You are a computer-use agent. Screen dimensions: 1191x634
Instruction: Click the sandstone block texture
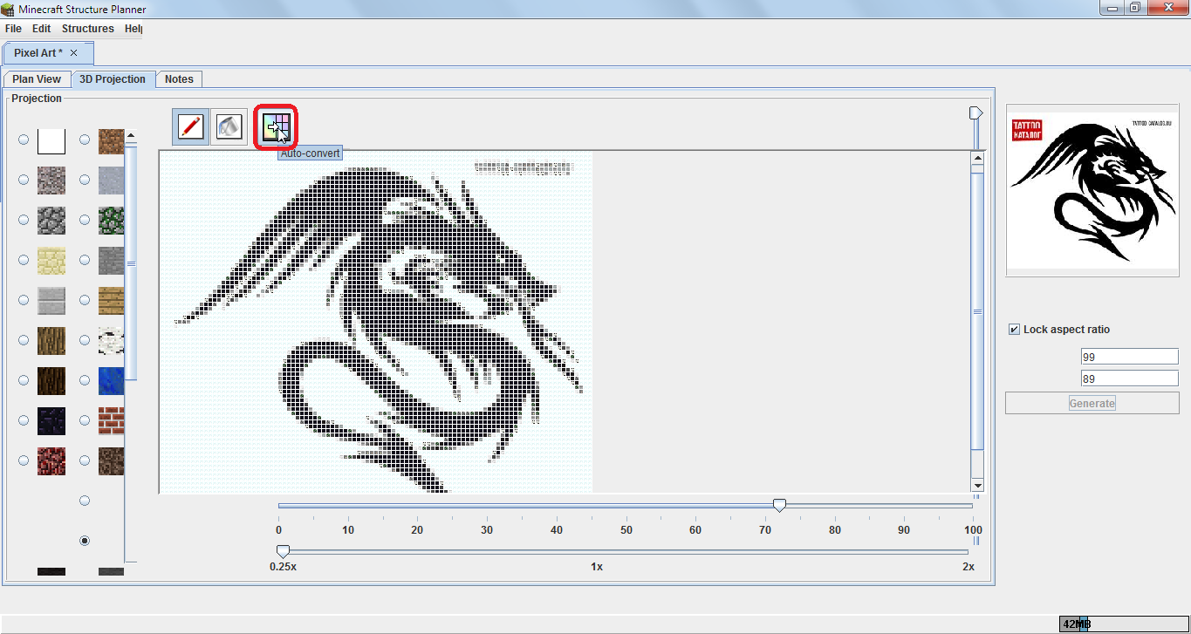pyautogui.click(x=51, y=260)
